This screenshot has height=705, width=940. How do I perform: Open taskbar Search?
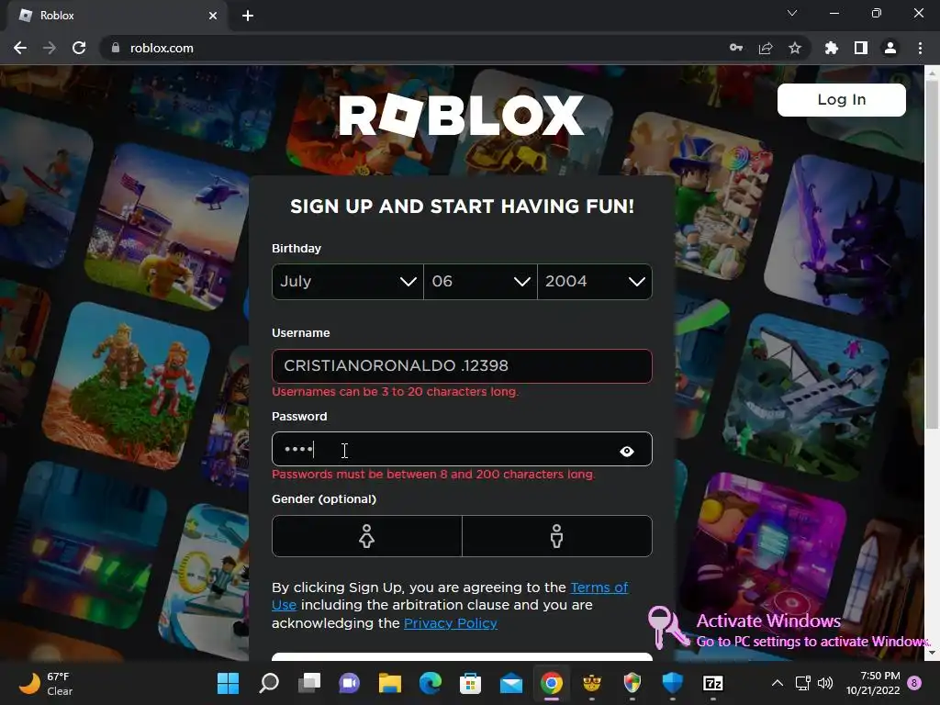coord(269,683)
